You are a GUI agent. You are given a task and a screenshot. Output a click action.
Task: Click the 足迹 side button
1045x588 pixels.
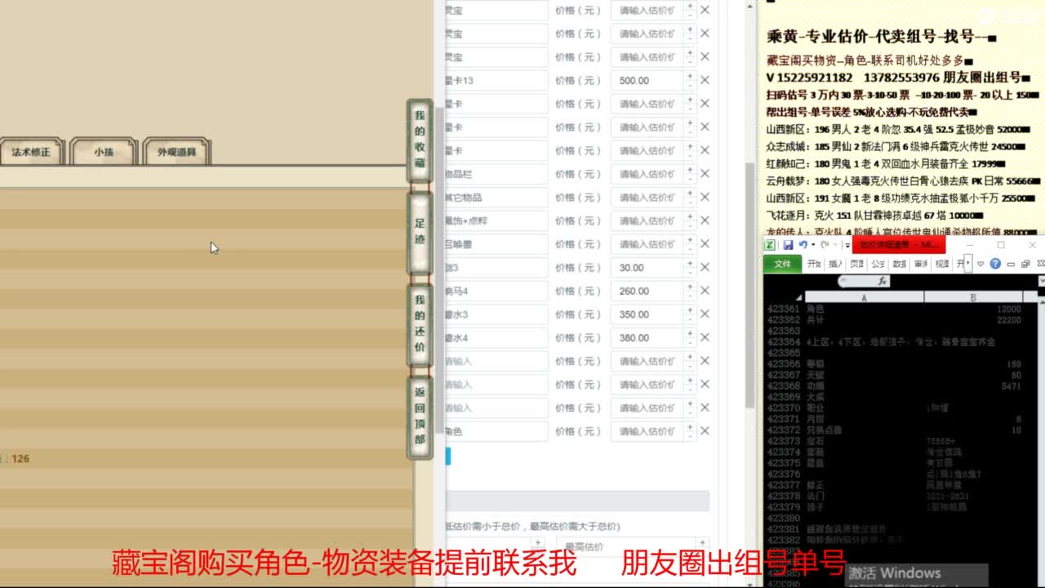point(420,233)
